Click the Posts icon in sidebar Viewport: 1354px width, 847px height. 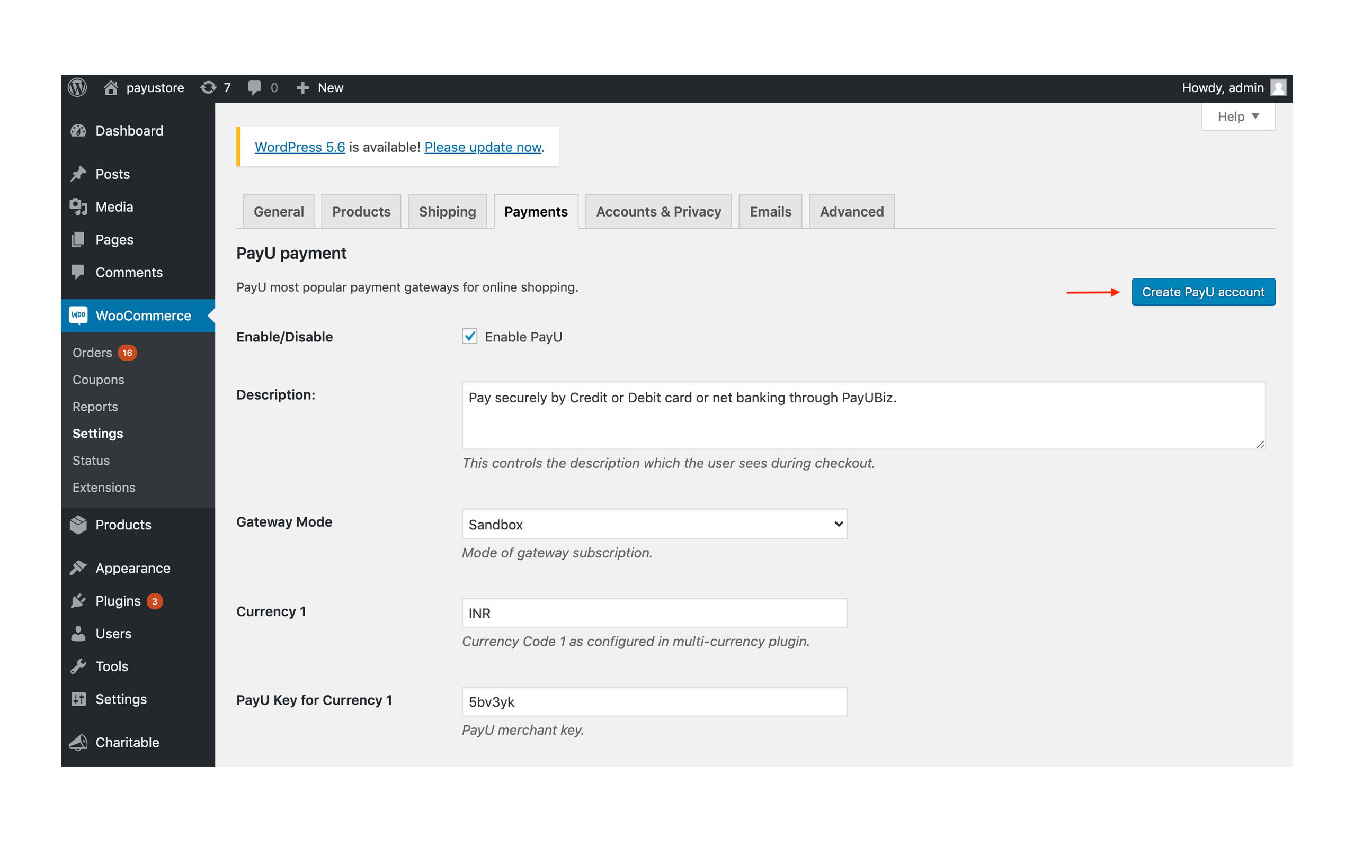pyautogui.click(x=81, y=174)
